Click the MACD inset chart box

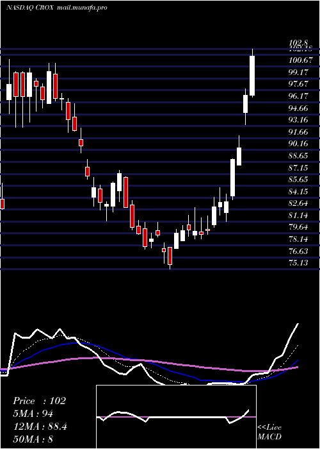pos(176,417)
